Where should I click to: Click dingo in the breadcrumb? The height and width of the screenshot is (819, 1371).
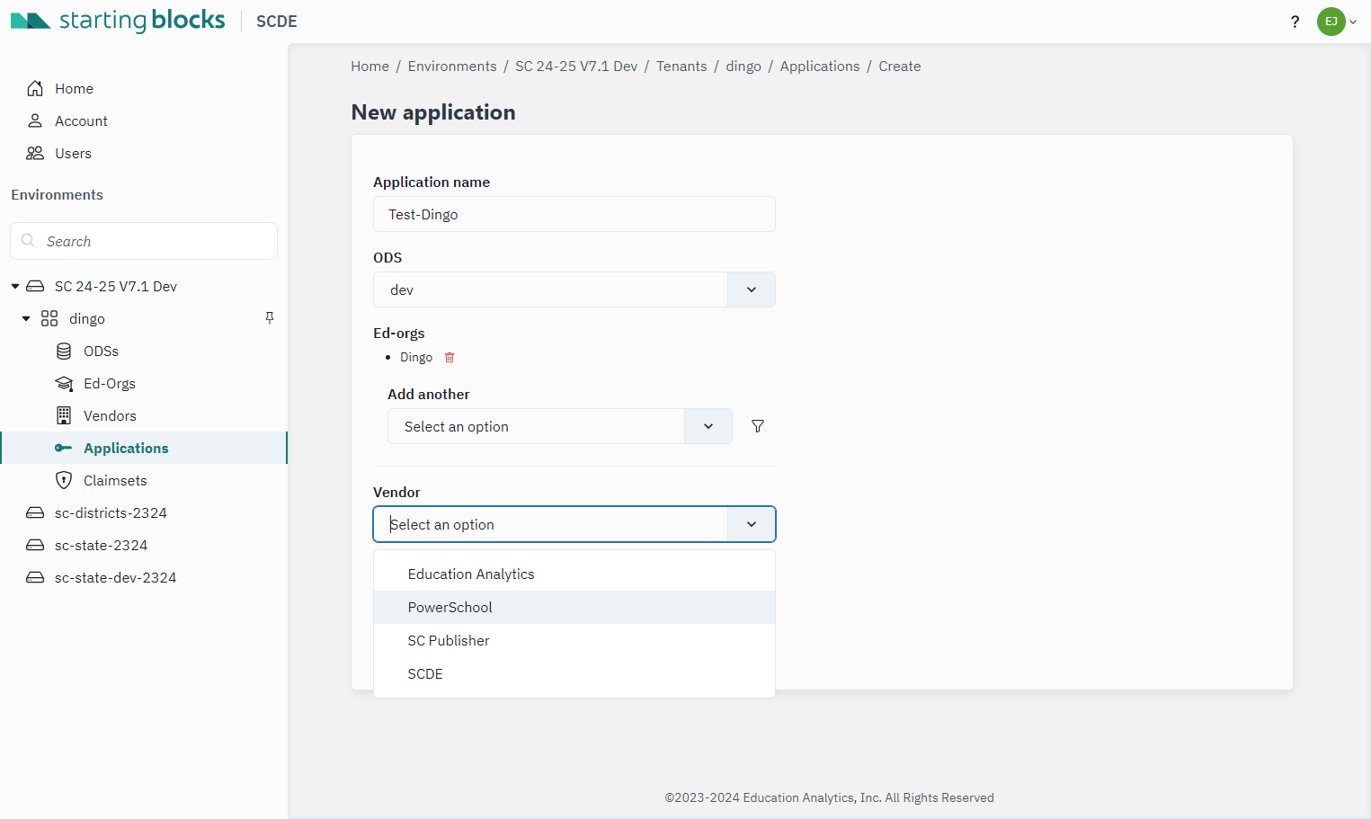(743, 66)
